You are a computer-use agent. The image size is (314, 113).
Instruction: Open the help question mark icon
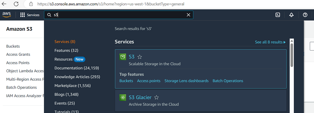tap(305, 15)
